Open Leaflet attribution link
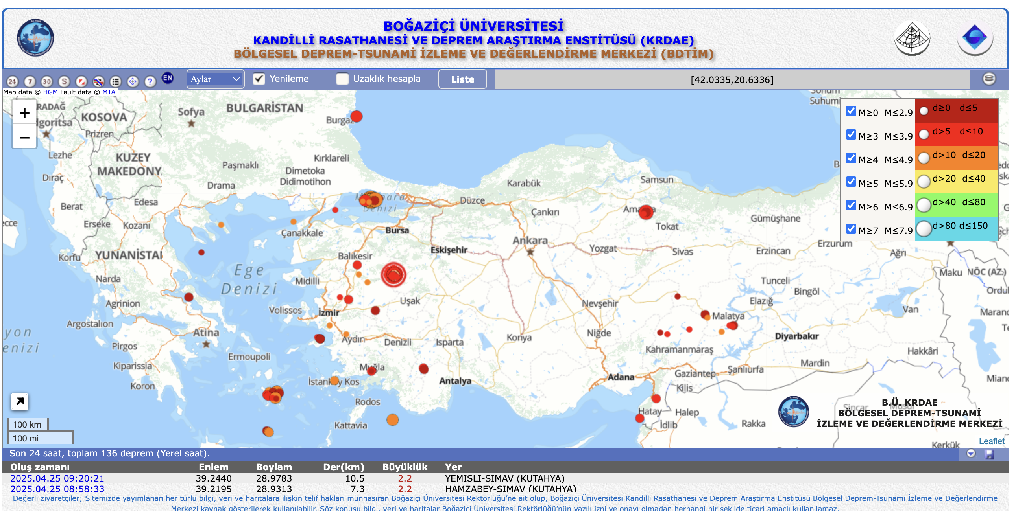Viewport: 1016px width, 522px height. pos(992,441)
